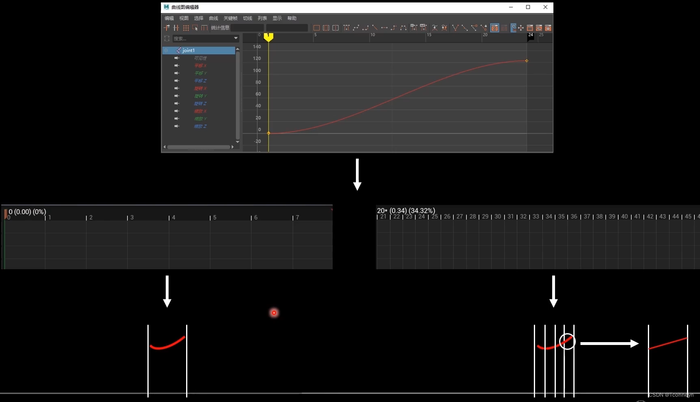Select the 缩放 Y channel
The image size is (700, 402).
point(200,119)
